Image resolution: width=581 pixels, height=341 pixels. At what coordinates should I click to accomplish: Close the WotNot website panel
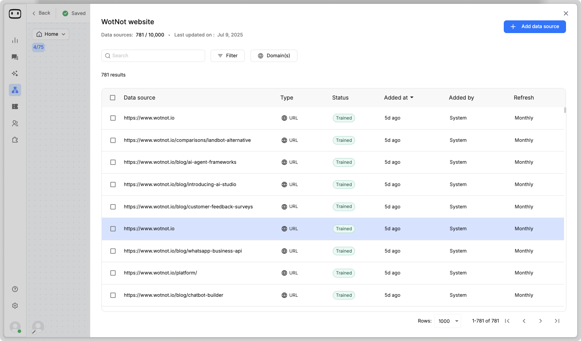(x=566, y=13)
